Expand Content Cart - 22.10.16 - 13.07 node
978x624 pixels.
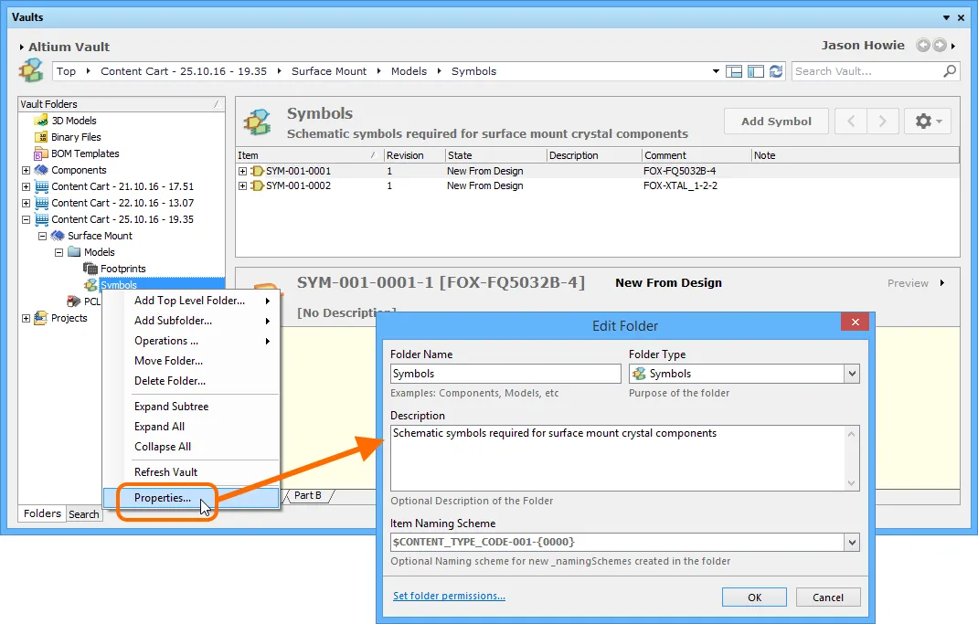point(26,203)
